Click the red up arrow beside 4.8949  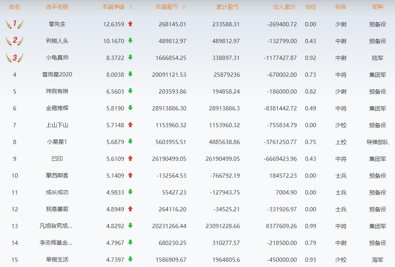pyautogui.click(x=130, y=209)
